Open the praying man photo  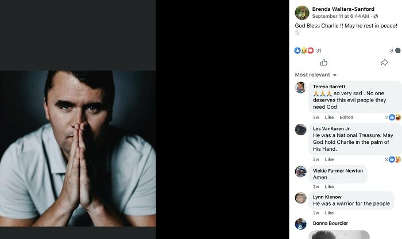tap(78, 148)
